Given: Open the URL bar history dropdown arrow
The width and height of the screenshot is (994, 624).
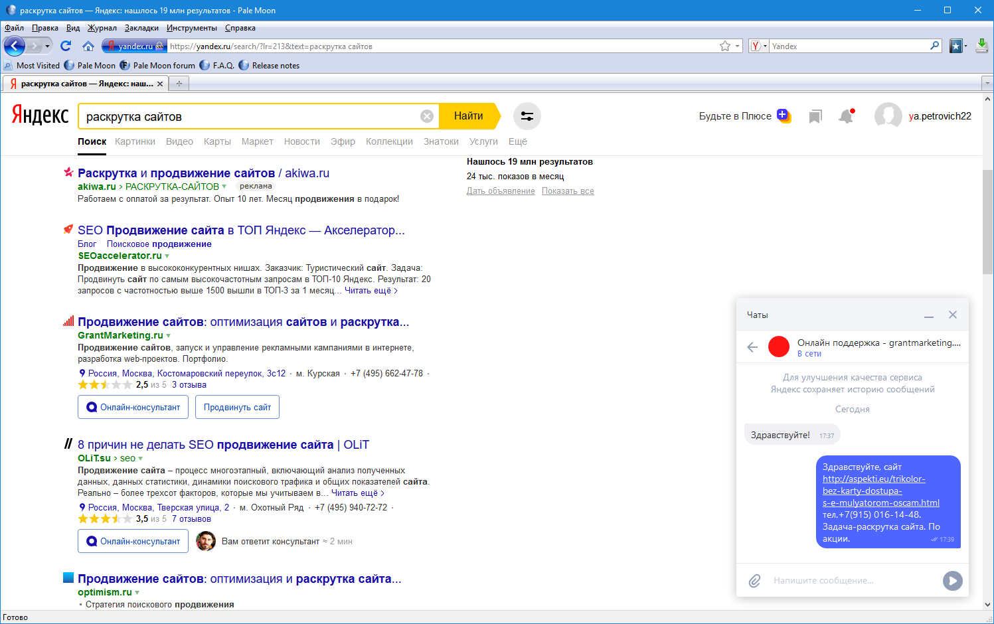Looking at the screenshot, I should coord(738,46).
